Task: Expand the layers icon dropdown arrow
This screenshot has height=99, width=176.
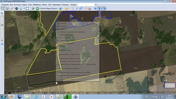Action: [62, 9]
